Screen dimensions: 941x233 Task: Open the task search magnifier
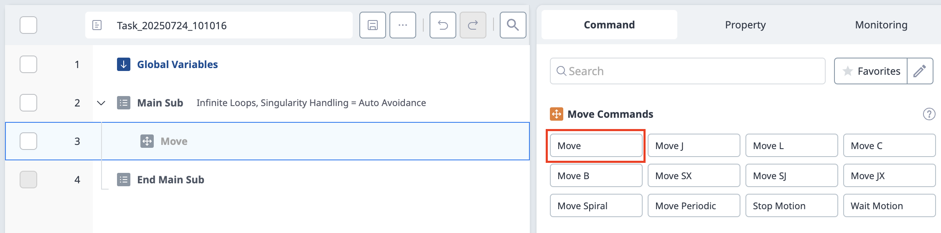pyautogui.click(x=513, y=25)
